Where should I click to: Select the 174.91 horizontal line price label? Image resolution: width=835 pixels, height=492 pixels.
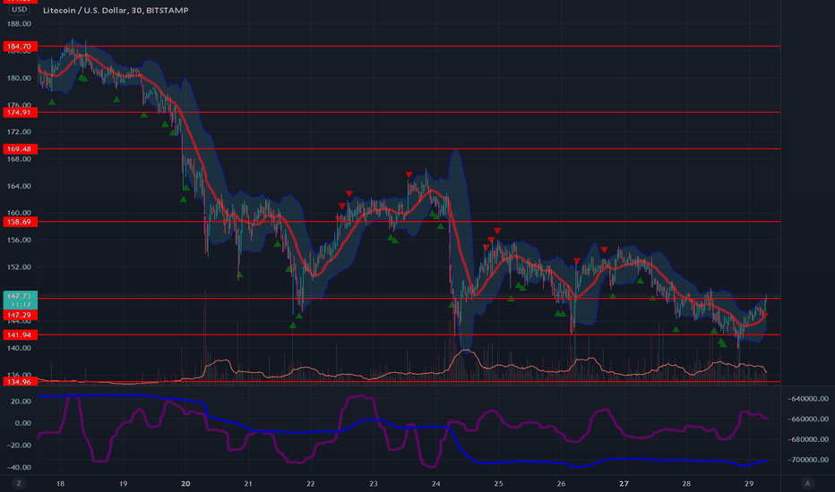coord(20,112)
